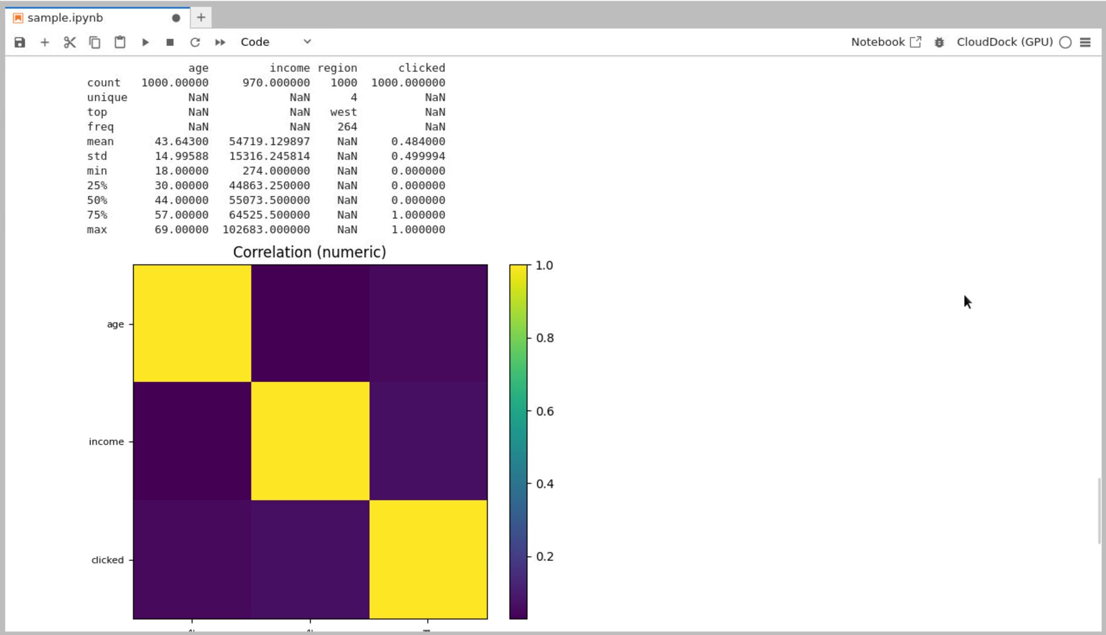This screenshot has height=635, width=1106.
Task: Cut the selected cell with the scissors icon
Action: point(70,42)
